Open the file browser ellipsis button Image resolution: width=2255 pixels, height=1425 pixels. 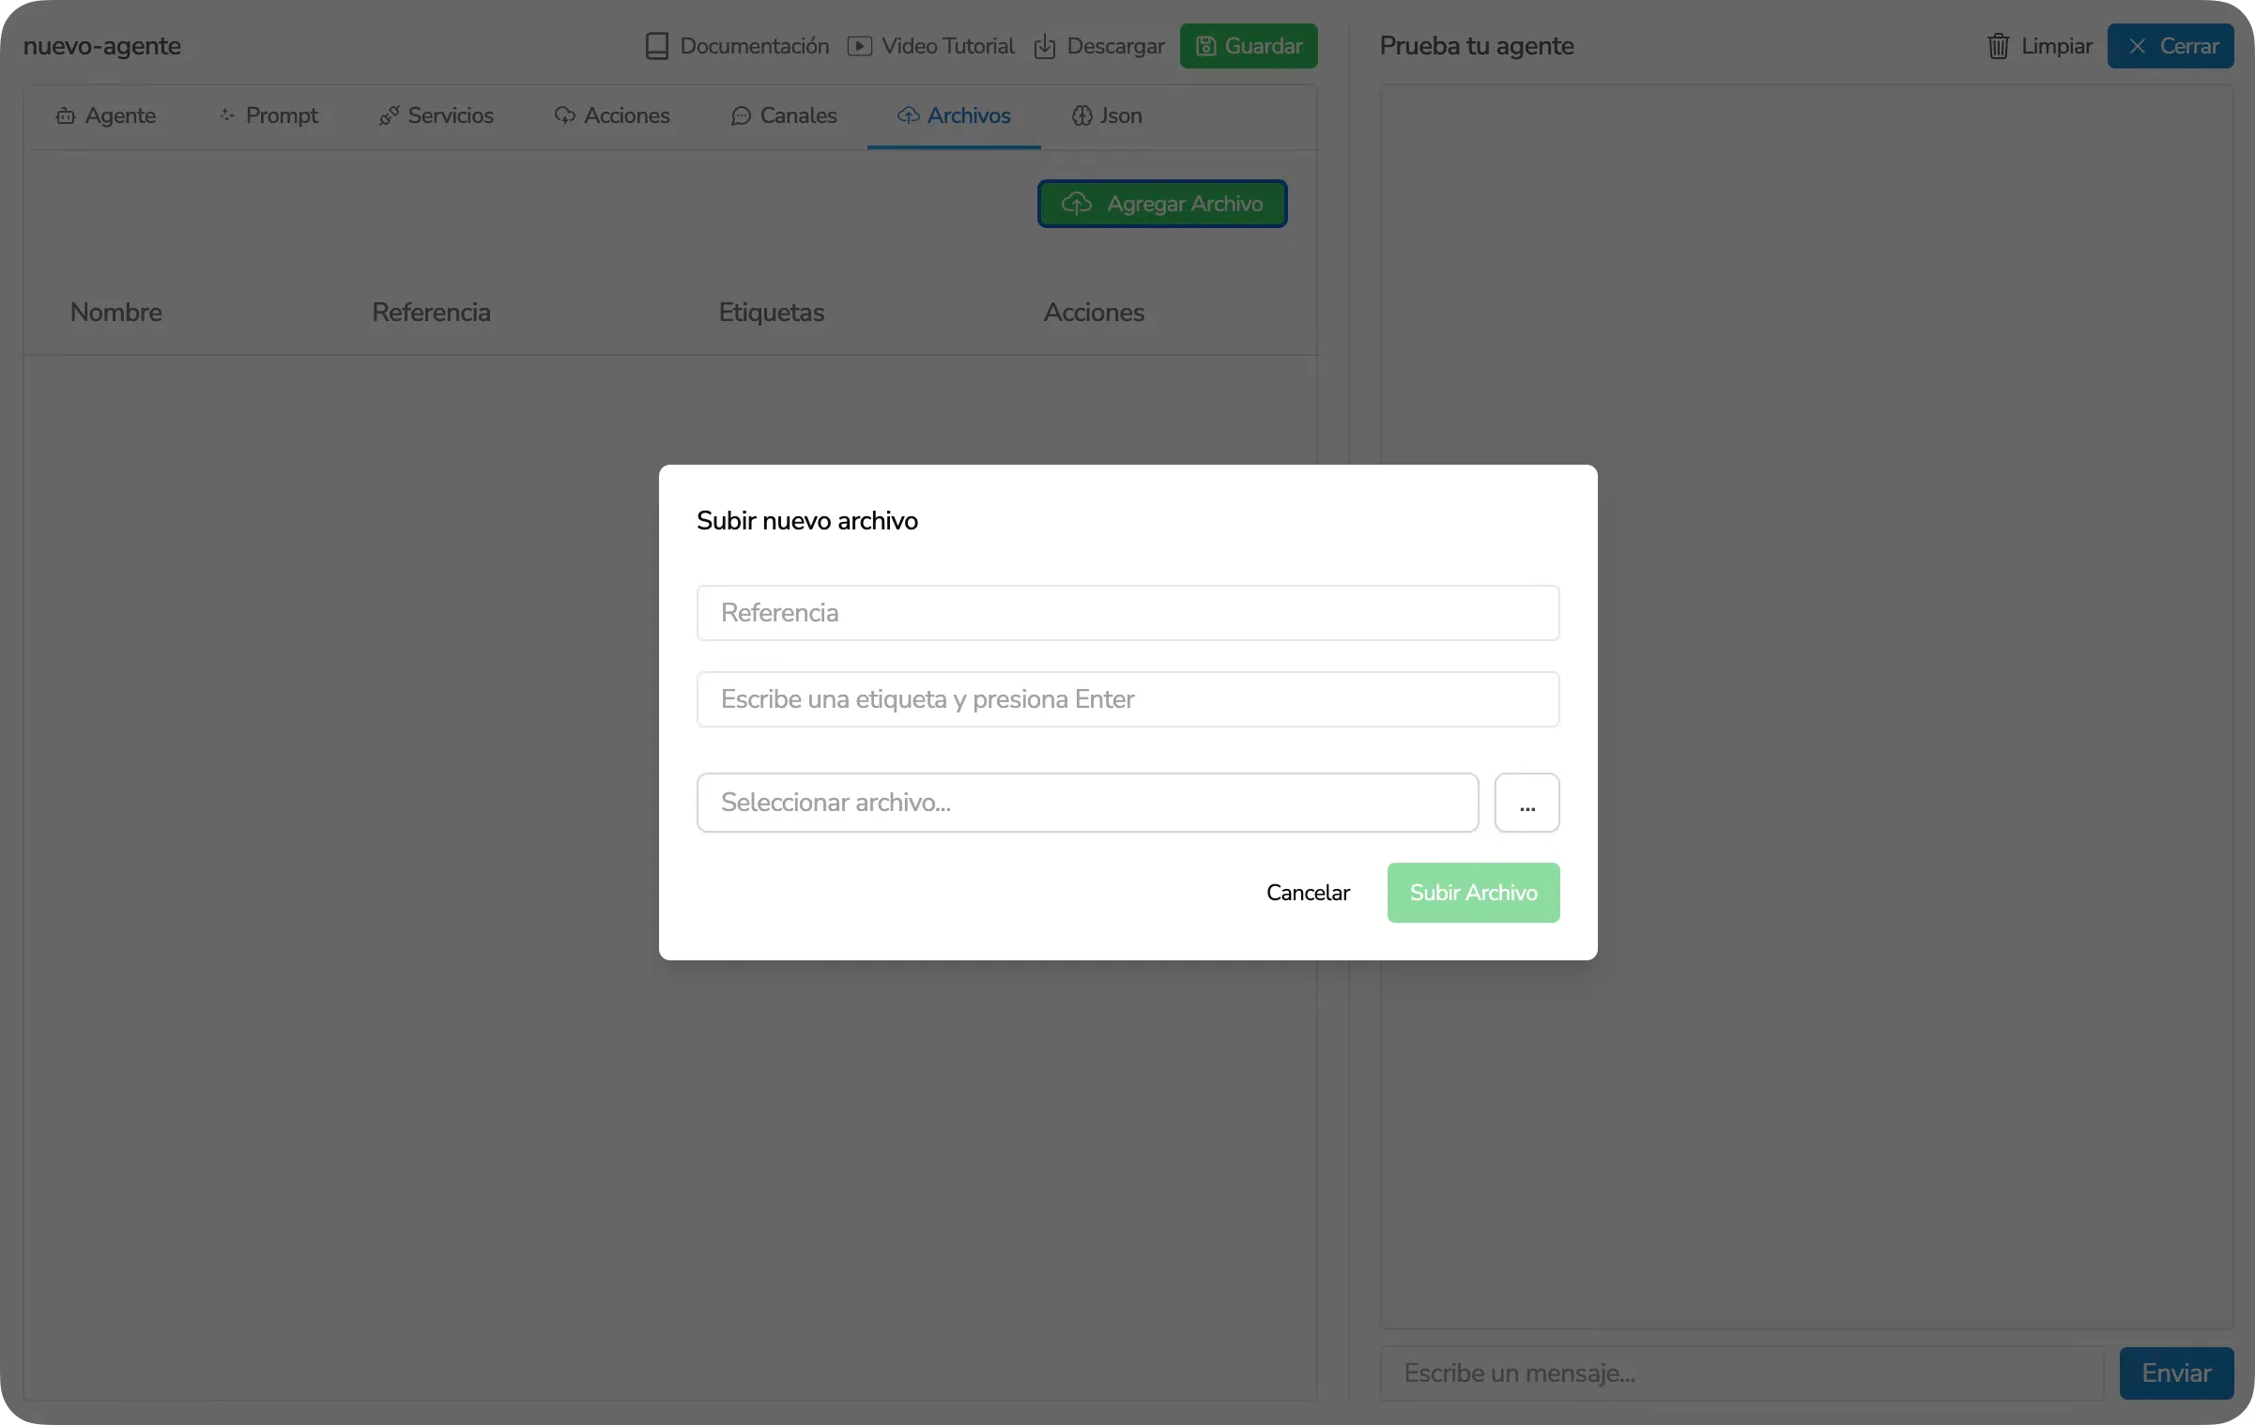(1526, 803)
